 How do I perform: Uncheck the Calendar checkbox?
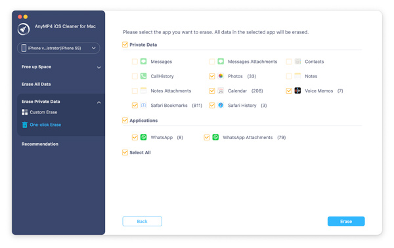click(212, 91)
